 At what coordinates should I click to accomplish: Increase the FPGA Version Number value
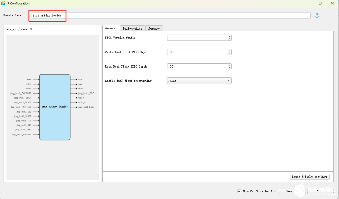click(229, 36)
